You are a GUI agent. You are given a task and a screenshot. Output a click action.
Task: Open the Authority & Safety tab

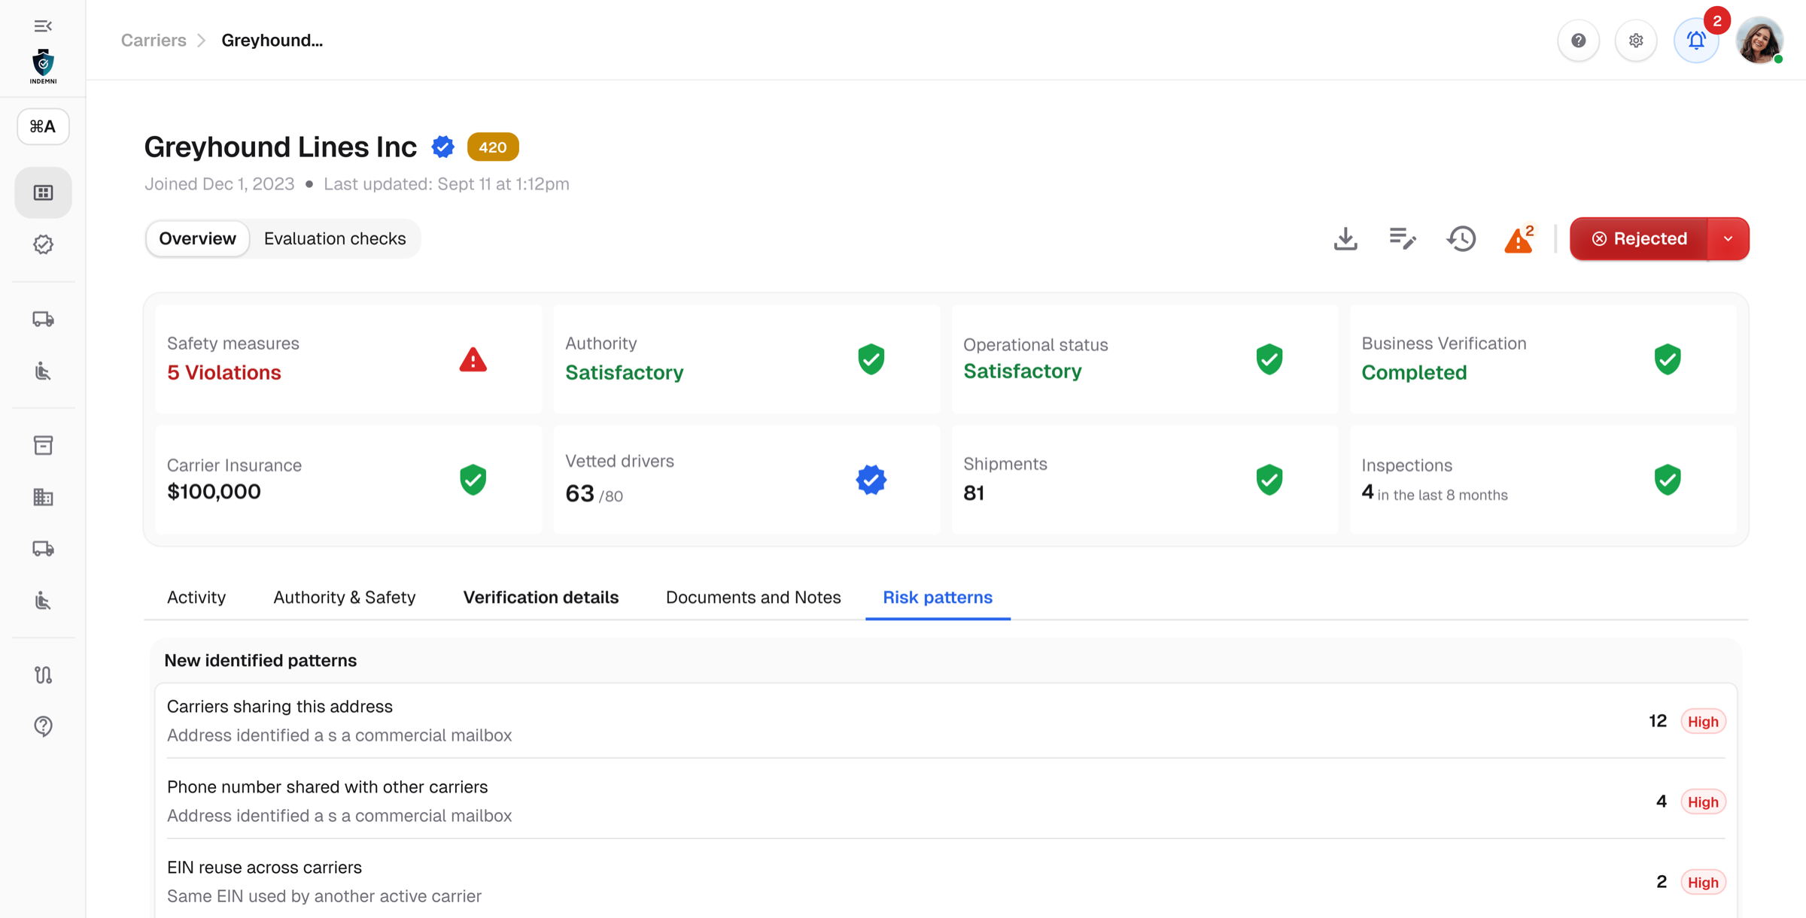point(345,597)
